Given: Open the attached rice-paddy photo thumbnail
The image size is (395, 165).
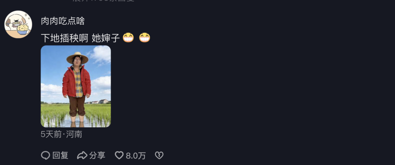Looking at the screenshot, I should (x=76, y=86).
